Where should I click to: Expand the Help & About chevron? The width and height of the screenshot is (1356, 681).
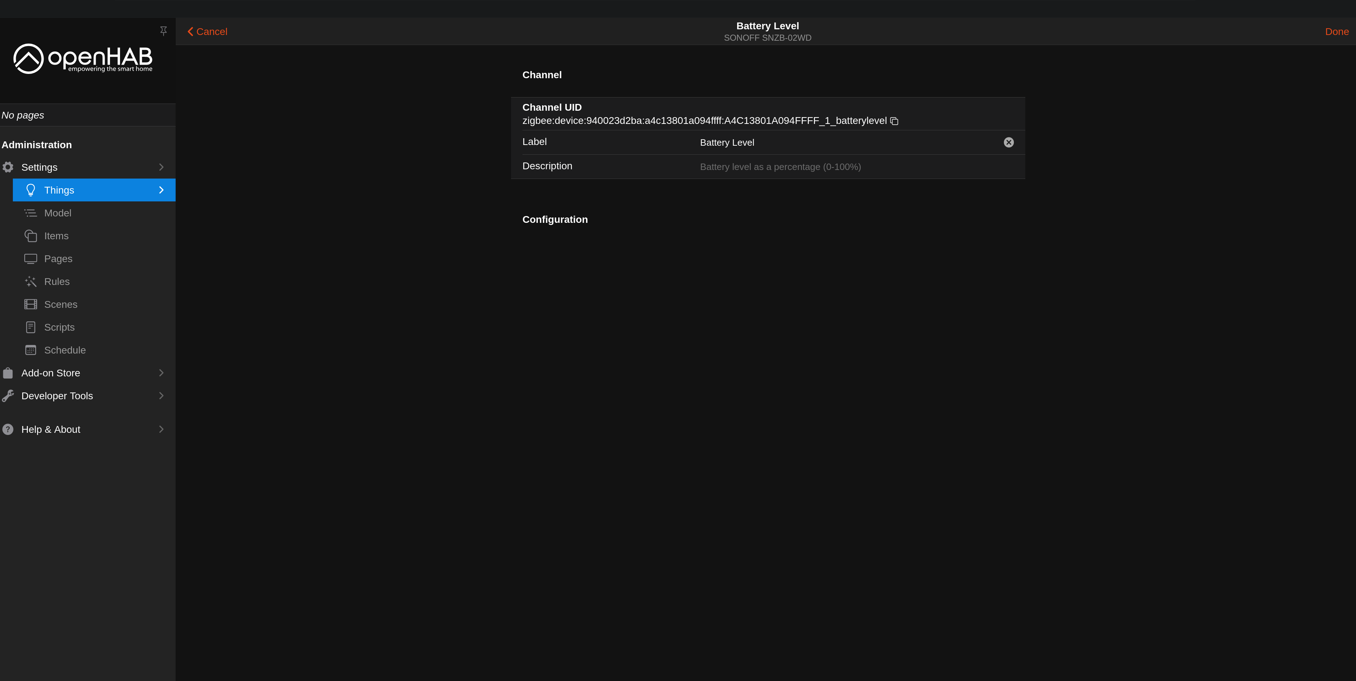[x=161, y=430]
